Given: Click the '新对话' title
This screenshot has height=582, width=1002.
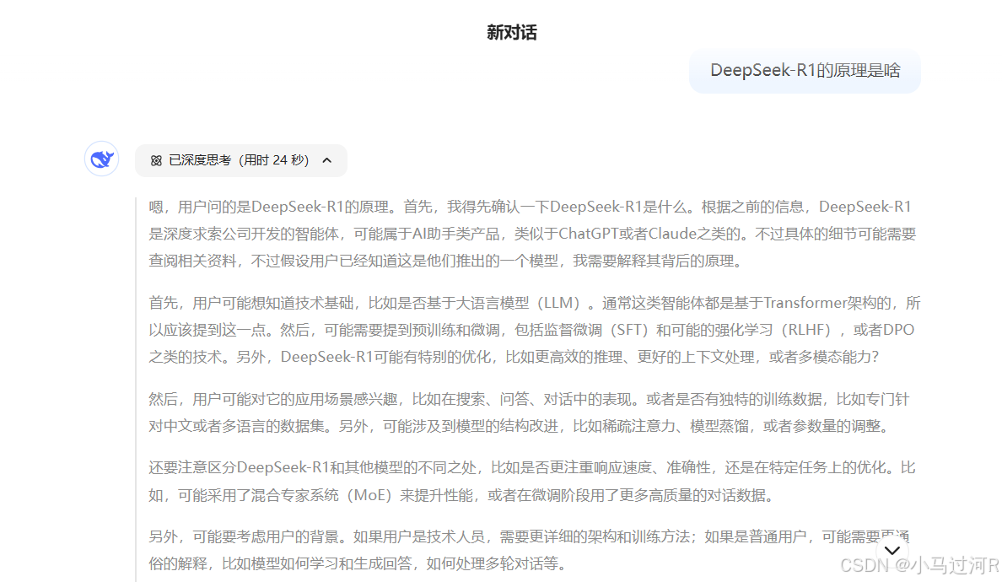Looking at the screenshot, I should [512, 33].
